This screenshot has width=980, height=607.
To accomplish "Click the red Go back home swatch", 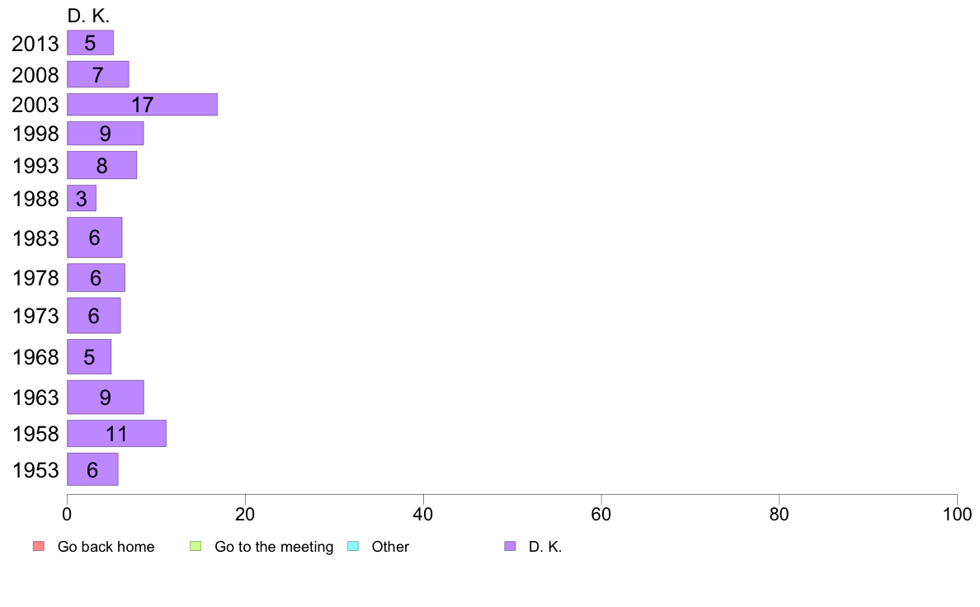I will tap(39, 546).
